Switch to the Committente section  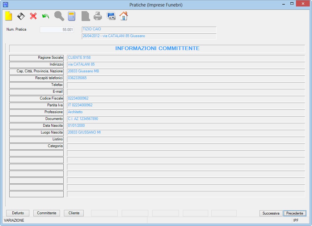[47, 213]
